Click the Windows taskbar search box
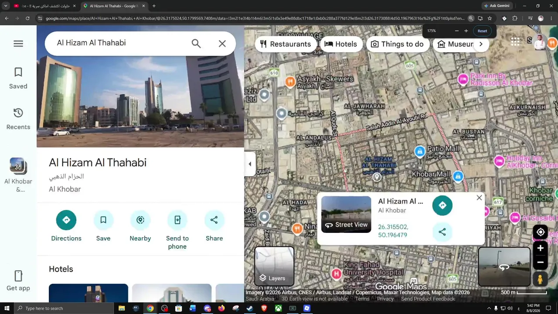This screenshot has height=314, width=558. (64, 308)
